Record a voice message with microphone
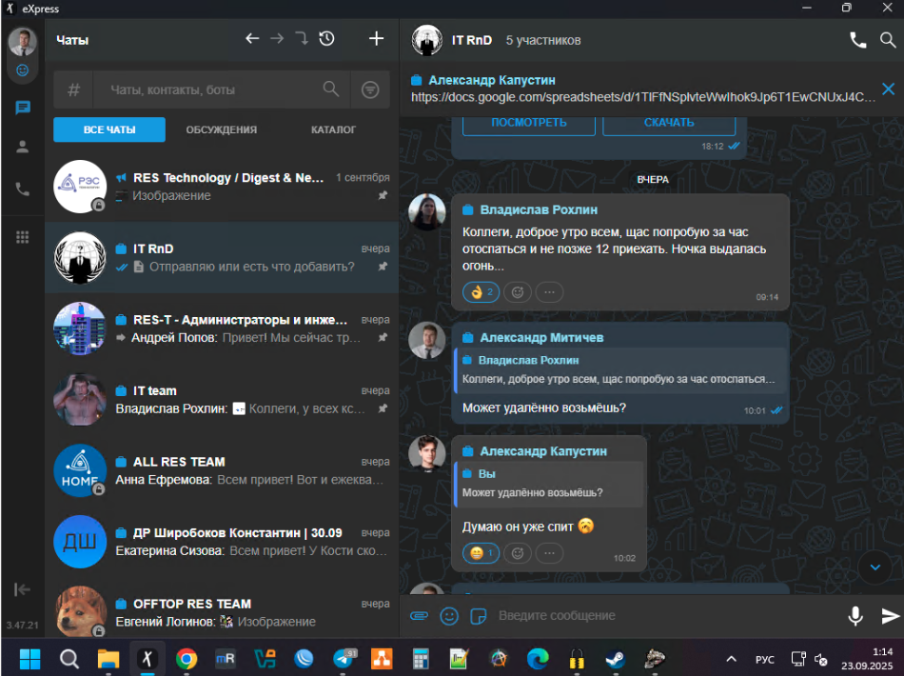Image resolution: width=904 pixels, height=676 pixels. 855,616
